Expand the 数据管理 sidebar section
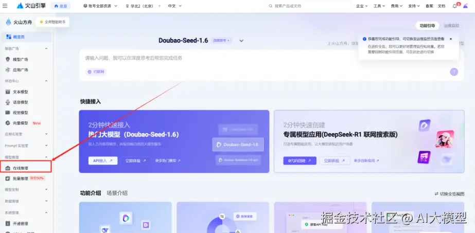This screenshot has width=475, height=233. [x=46, y=201]
